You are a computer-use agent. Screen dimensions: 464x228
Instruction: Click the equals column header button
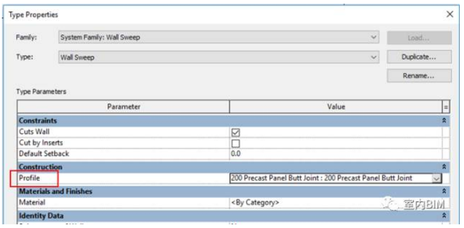click(x=446, y=107)
